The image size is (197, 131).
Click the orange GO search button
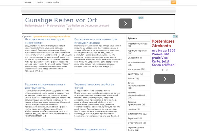click(x=174, y=2)
